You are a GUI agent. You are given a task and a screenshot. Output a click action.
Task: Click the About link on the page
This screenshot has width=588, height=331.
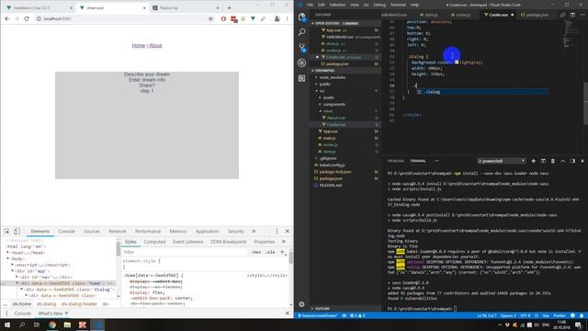coord(155,45)
